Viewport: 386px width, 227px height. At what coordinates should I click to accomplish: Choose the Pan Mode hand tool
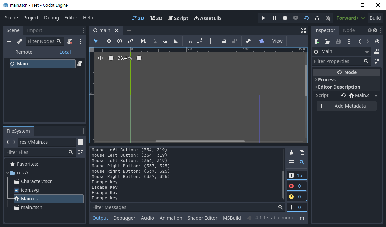tap(165, 41)
